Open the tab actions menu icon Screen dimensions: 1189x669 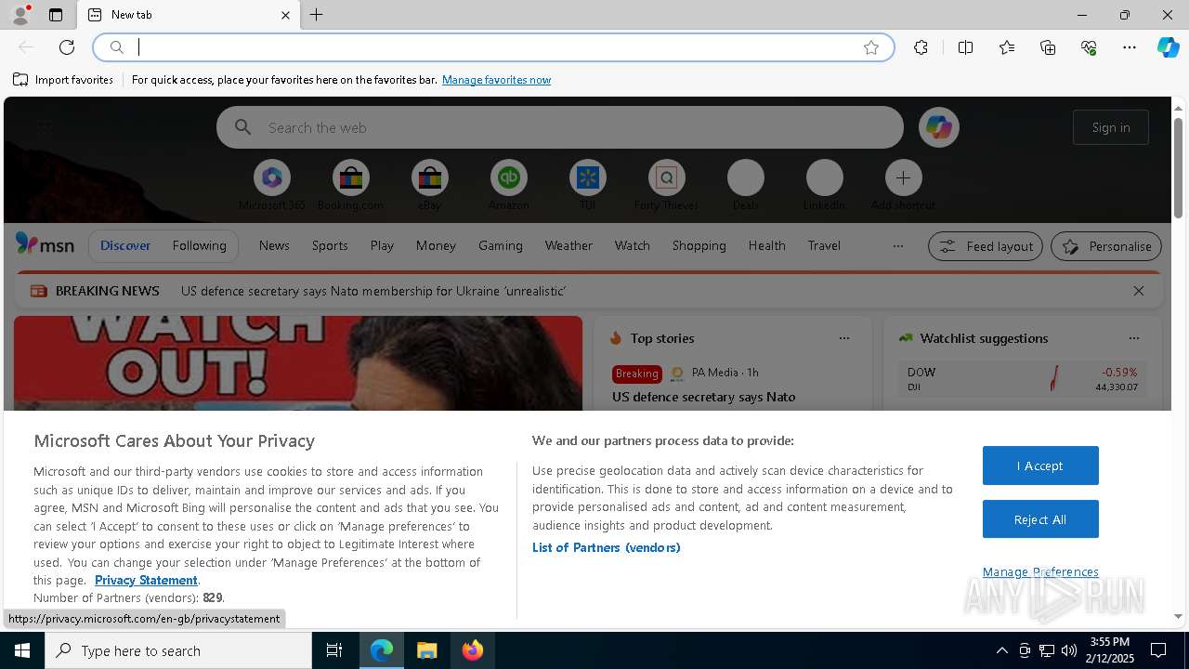56,15
